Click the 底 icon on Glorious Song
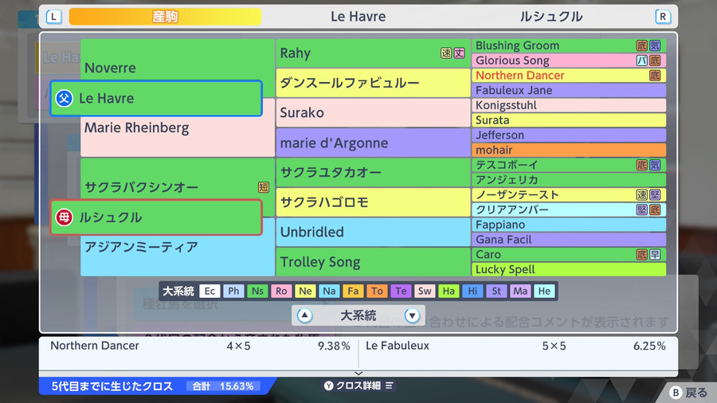 tap(655, 61)
